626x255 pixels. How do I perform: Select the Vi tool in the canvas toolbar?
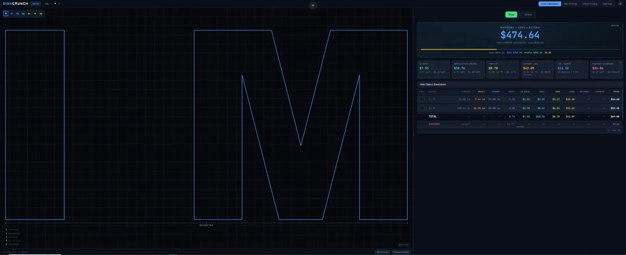pyautogui.click(x=35, y=14)
